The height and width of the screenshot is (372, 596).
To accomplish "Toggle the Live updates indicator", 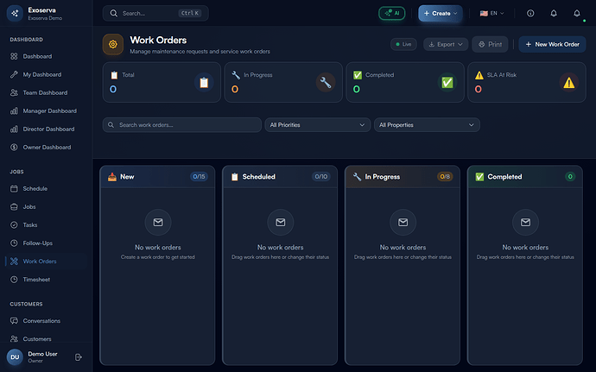I will pos(402,44).
